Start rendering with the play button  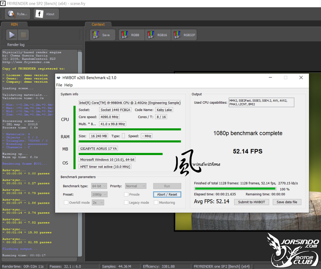click(12, 35)
